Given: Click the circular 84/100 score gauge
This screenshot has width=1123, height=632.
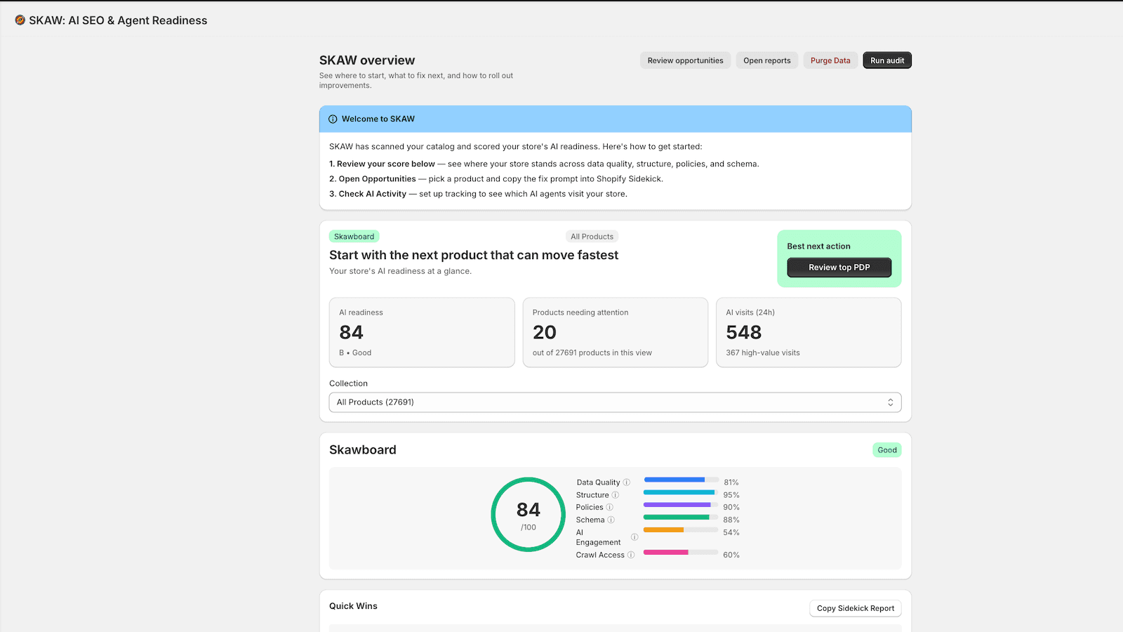Looking at the screenshot, I should [529, 515].
